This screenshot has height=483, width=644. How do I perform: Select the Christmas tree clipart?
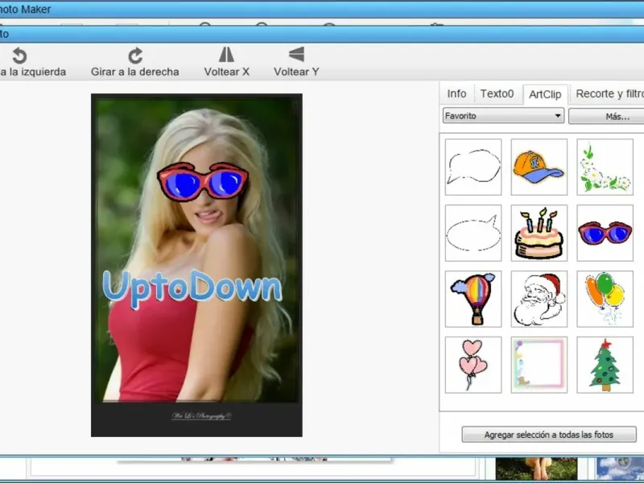point(605,365)
